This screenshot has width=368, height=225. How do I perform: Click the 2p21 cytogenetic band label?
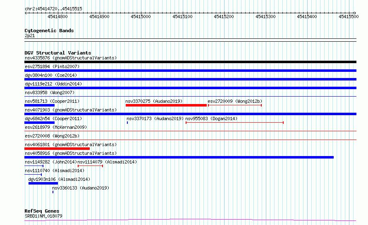click(x=30, y=36)
